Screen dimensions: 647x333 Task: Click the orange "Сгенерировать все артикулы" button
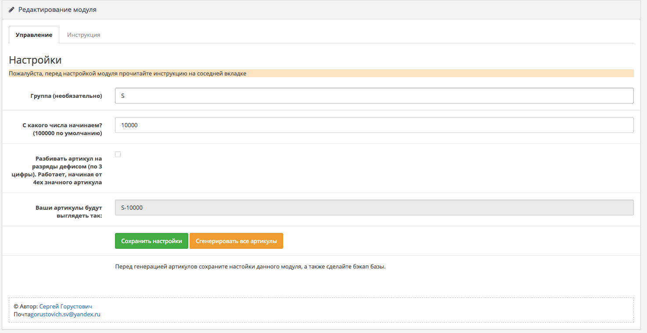[x=236, y=241]
